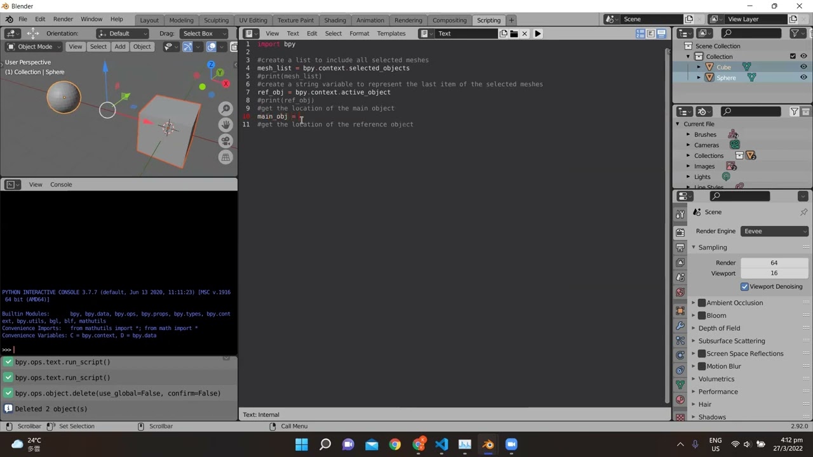The image size is (813, 457).
Task: Click the Console menu in Python console
Action: coord(61,185)
